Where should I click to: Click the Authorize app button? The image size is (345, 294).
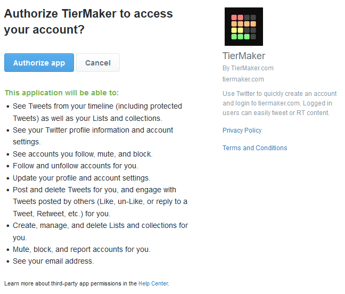coord(39,63)
